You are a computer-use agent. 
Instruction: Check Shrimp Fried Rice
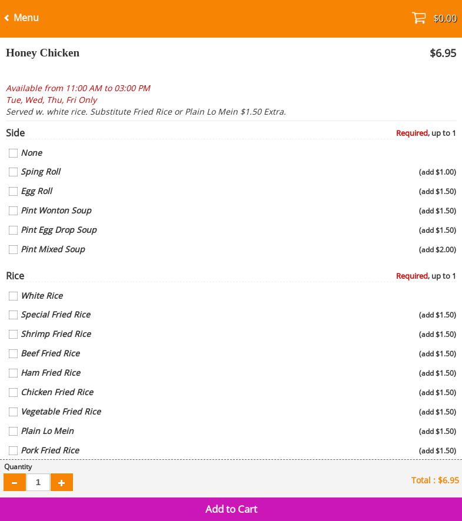tap(13, 335)
